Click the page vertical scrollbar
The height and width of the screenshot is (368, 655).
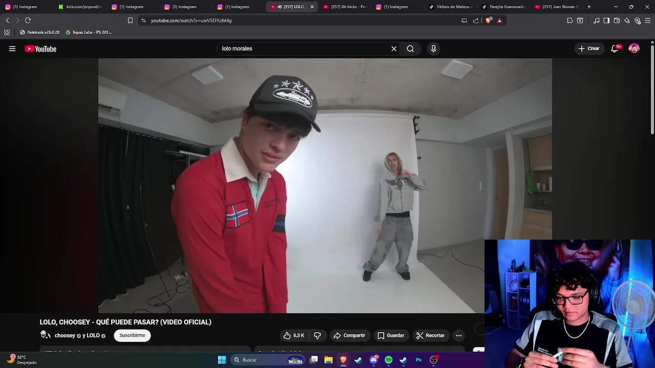point(652,89)
